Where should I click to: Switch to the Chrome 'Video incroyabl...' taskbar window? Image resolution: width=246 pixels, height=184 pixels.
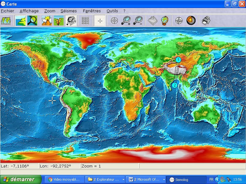(x=65, y=179)
